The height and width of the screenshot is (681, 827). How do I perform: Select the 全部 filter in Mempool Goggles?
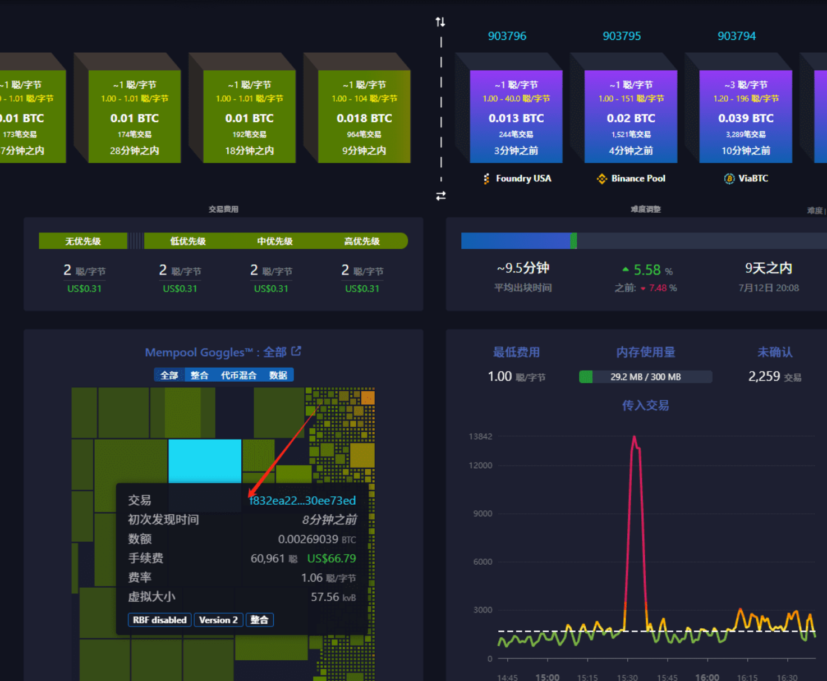pyautogui.click(x=169, y=375)
